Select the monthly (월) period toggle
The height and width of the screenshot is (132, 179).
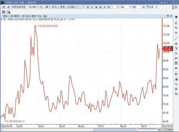pyautogui.click(x=96, y=7)
